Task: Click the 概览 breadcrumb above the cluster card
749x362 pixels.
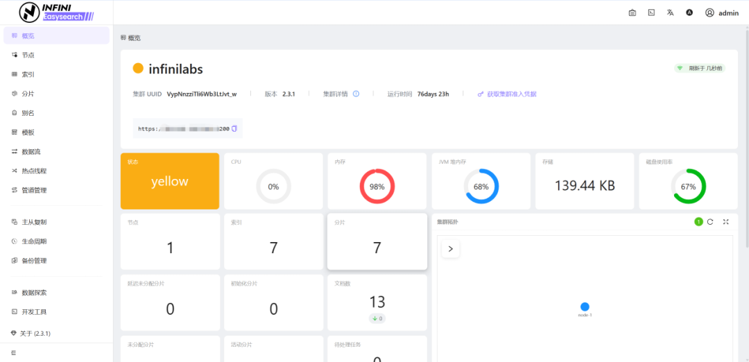Action: pos(131,37)
